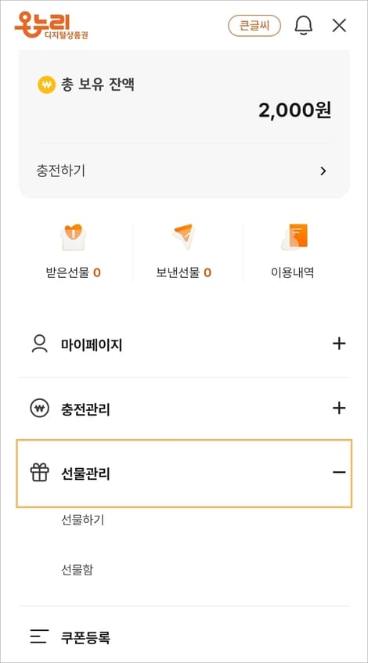Collapse 선물관리 with the minus sign
Image resolution: width=368 pixels, height=663 pixels.
point(339,472)
